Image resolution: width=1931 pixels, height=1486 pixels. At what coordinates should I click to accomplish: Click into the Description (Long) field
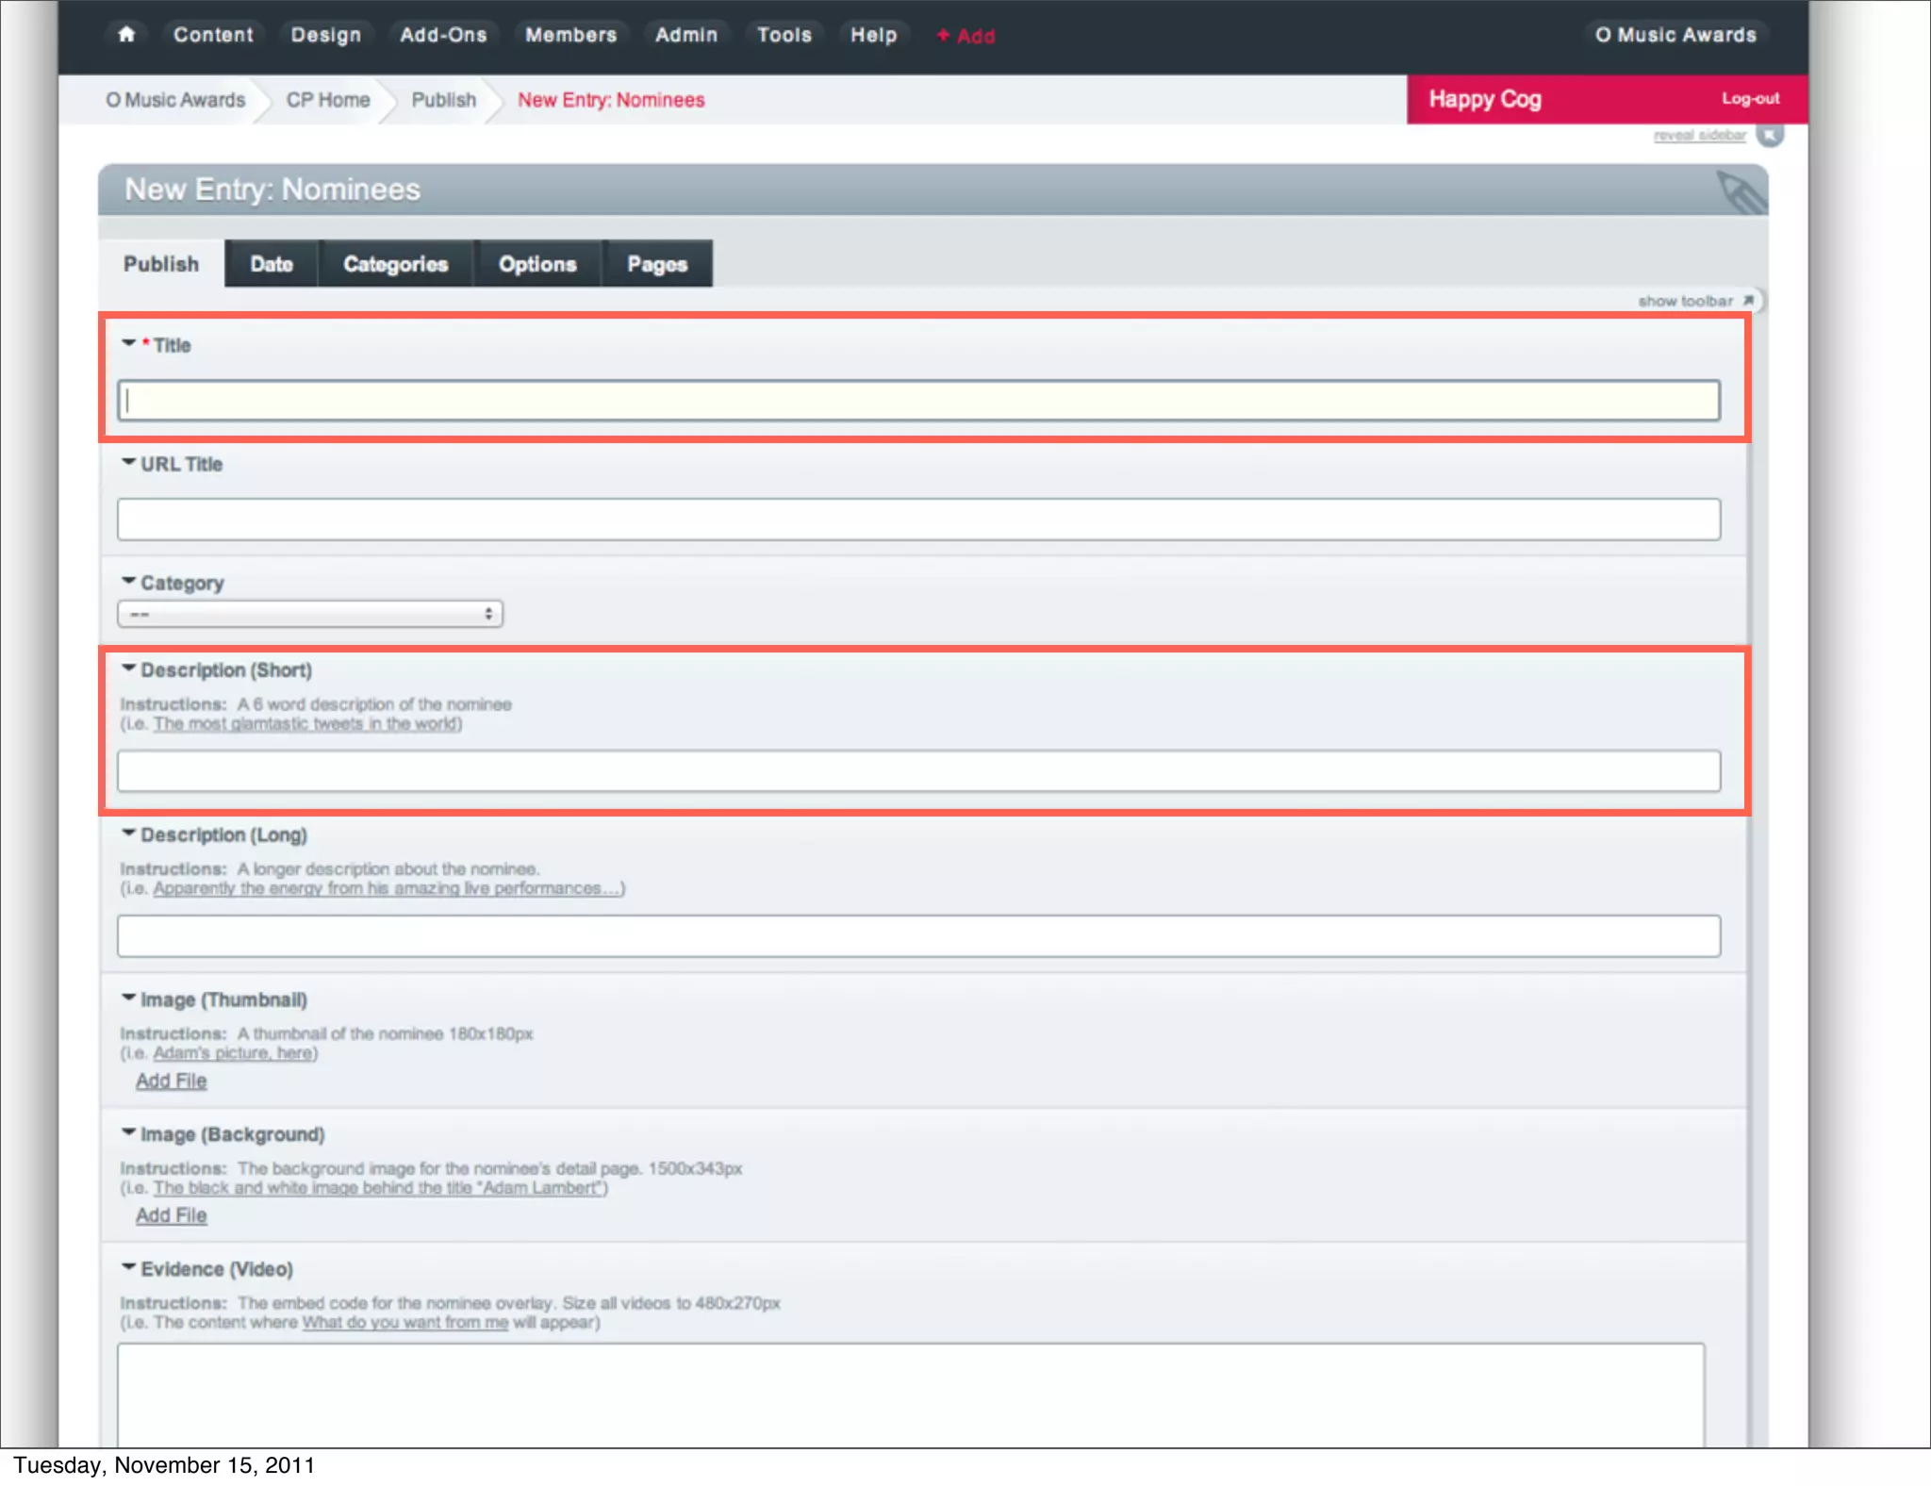(918, 936)
